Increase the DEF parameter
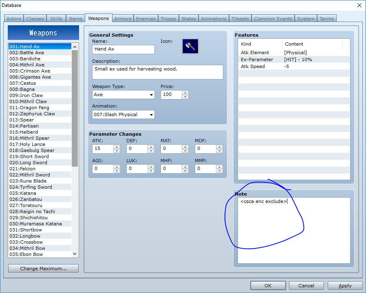Image resolution: width=366 pixels, height=293 pixels. (151, 147)
